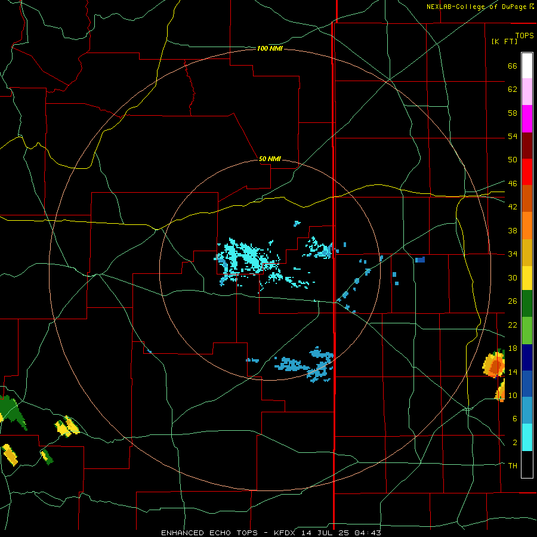This screenshot has width=537, height=537.
Task: Select the magenta 58 kft legend swatch
Action: click(x=527, y=119)
